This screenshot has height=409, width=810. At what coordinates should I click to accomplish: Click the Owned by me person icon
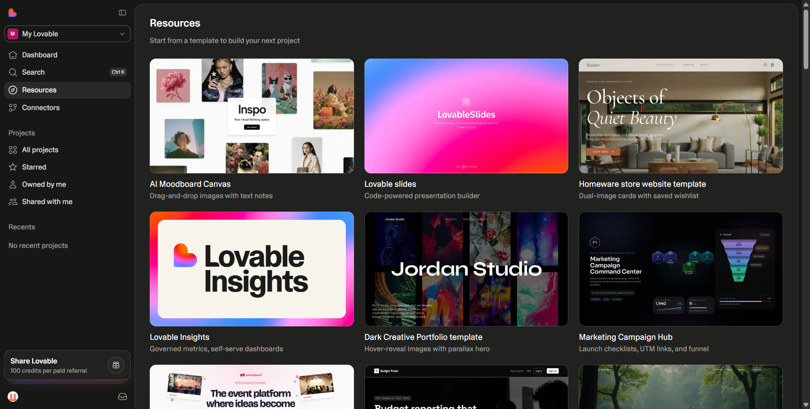13,184
